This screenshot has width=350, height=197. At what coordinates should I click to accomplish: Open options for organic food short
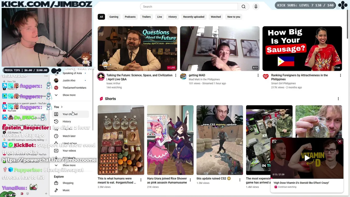pyautogui.click(x=141, y=180)
